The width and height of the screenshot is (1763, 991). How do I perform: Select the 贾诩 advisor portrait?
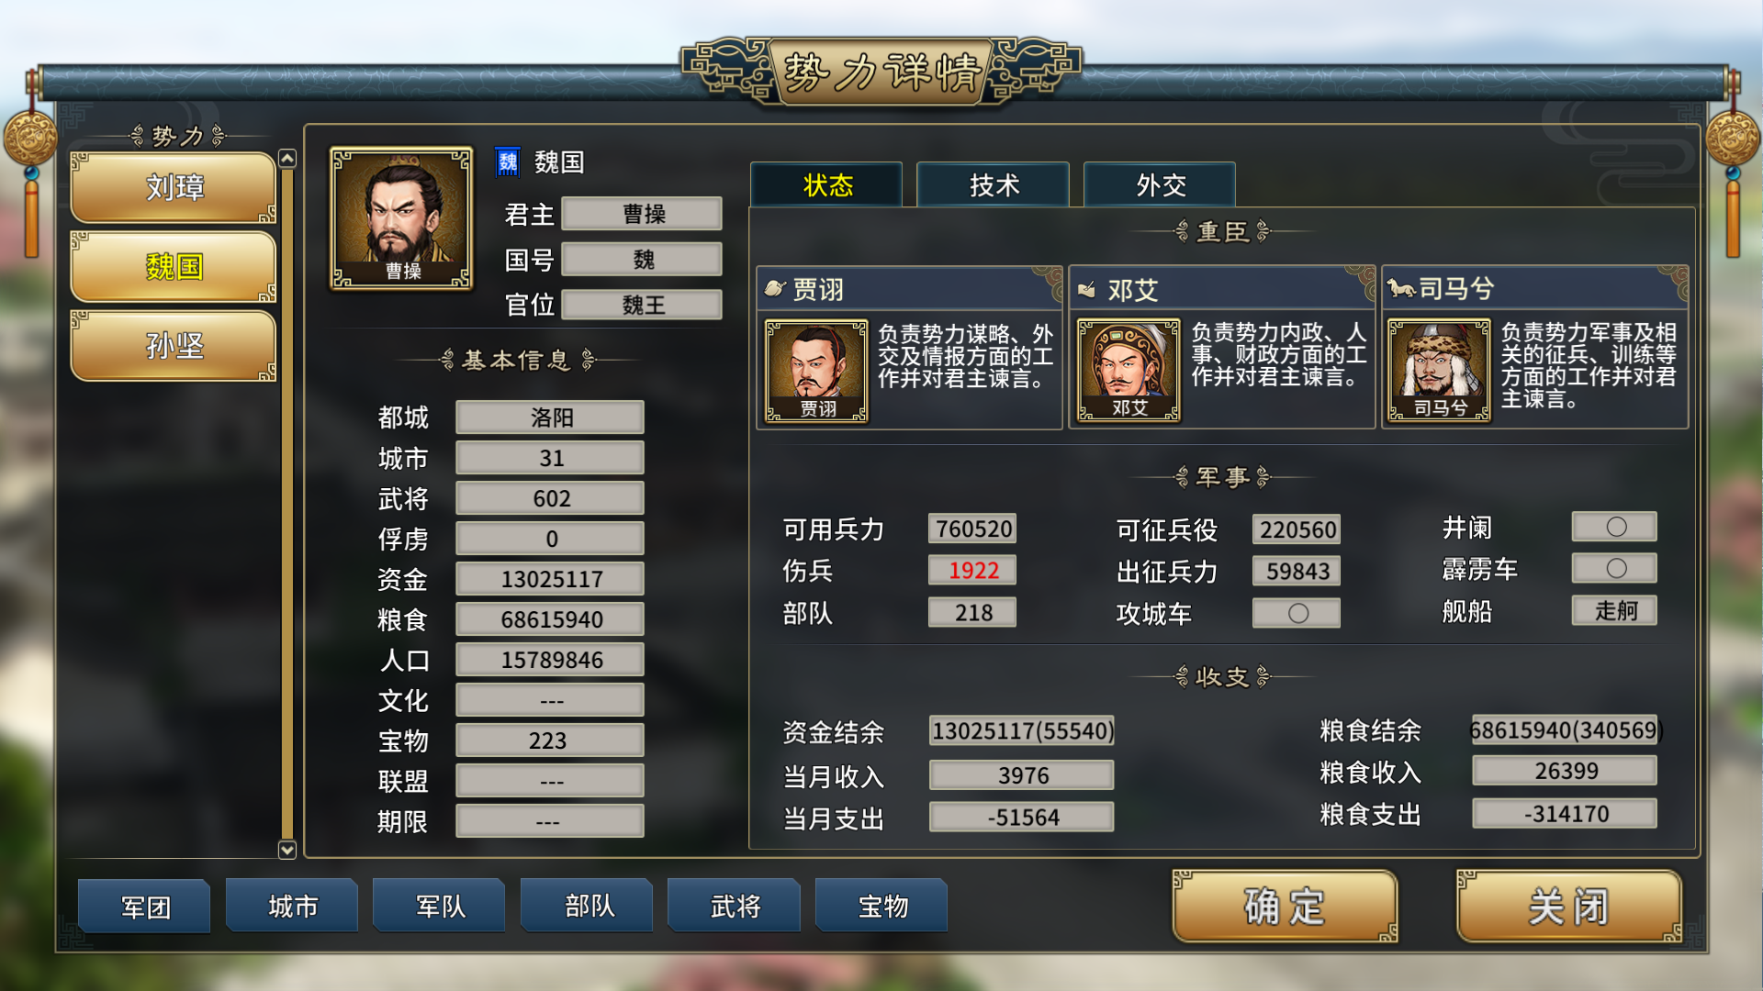pos(816,371)
